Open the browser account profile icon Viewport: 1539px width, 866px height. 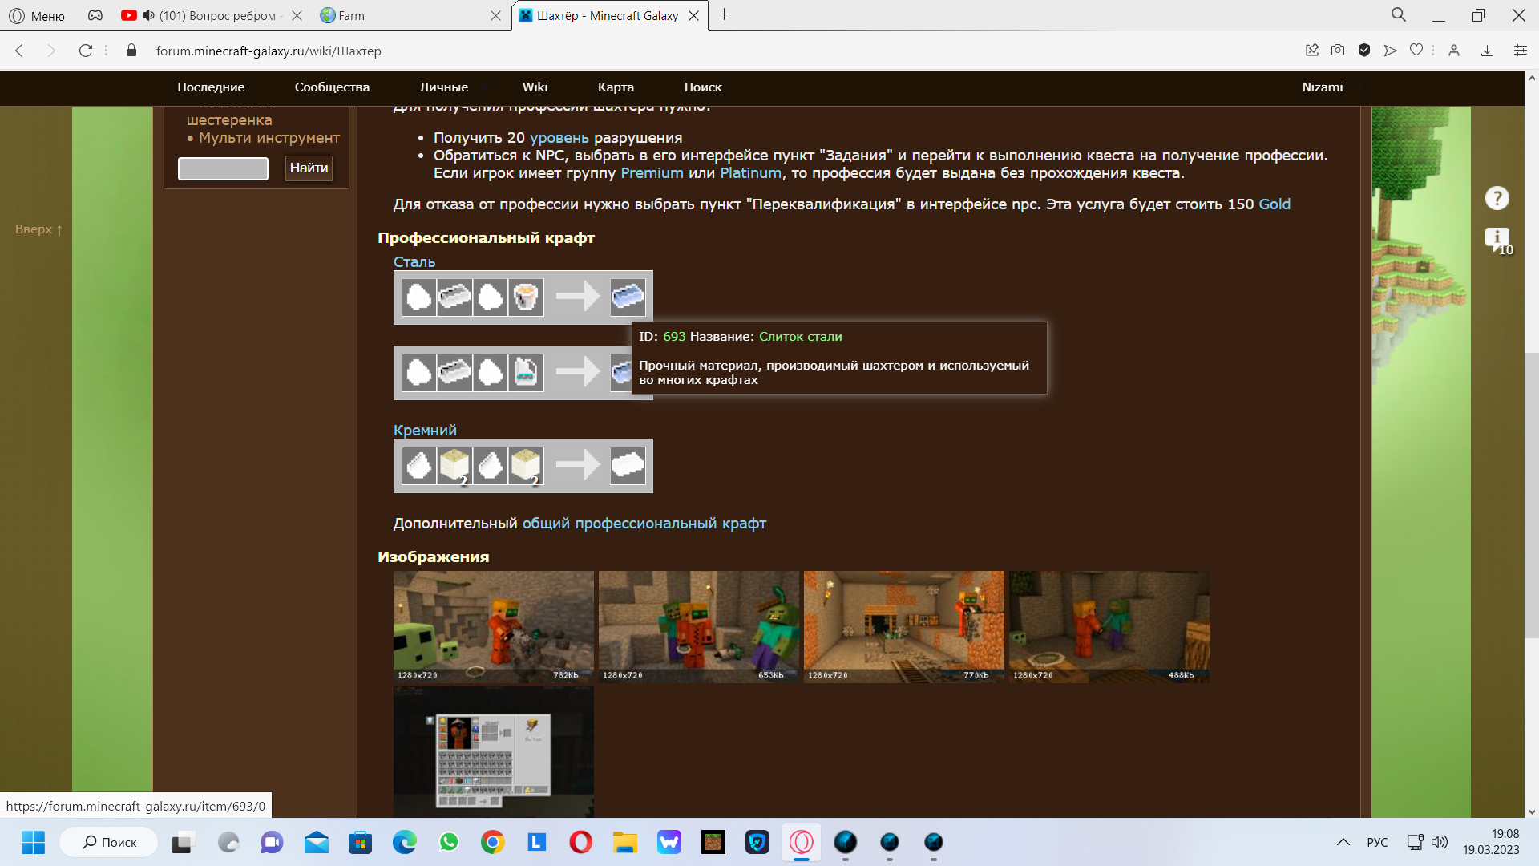tap(1454, 51)
